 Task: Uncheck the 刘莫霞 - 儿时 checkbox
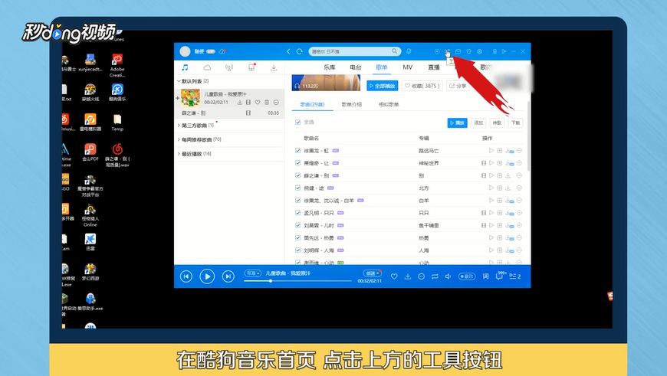(297, 225)
